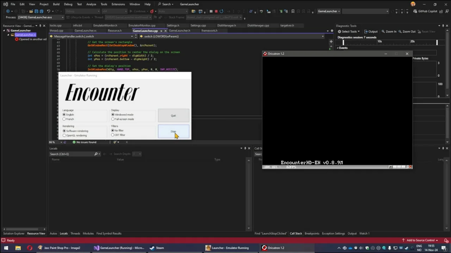This screenshot has height=253, width=451.
Task: Click the Stop Debugging red square icon
Action: (x=216, y=11)
